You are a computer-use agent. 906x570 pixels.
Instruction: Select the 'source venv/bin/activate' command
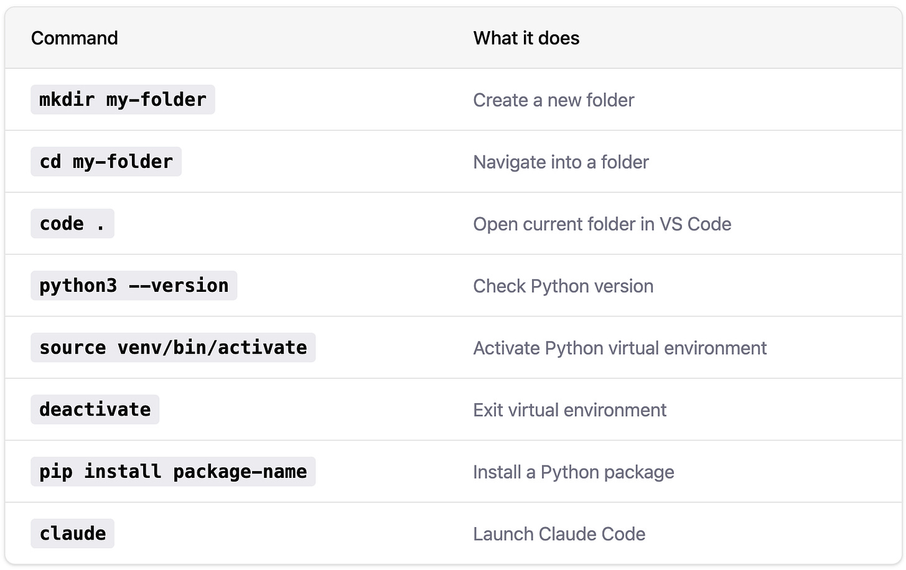click(173, 347)
